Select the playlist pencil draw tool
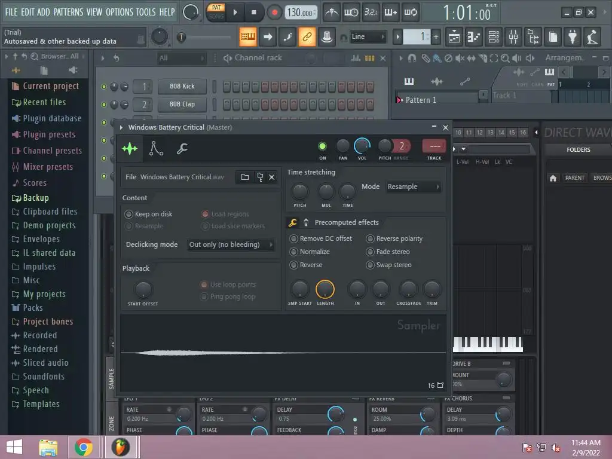The width and height of the screenshot is (612, 459). [426, 58]
